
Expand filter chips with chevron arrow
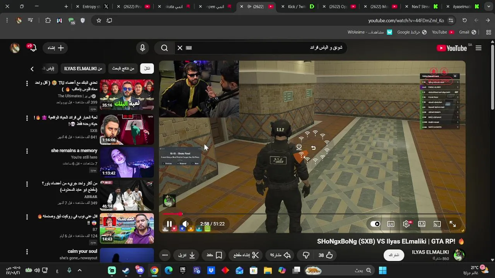(32, 69)
